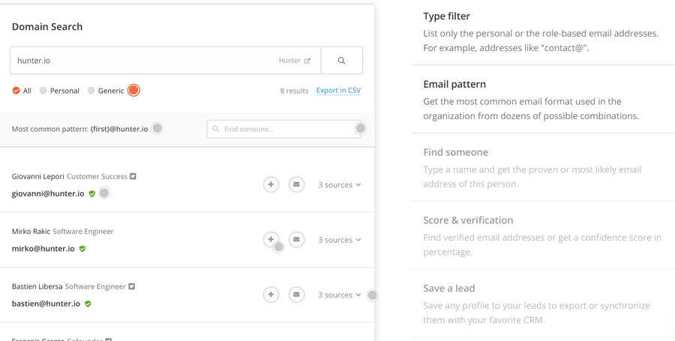Click verified shield next to bastien@hunter.io

pyautogui.click(x=88, y=304)
